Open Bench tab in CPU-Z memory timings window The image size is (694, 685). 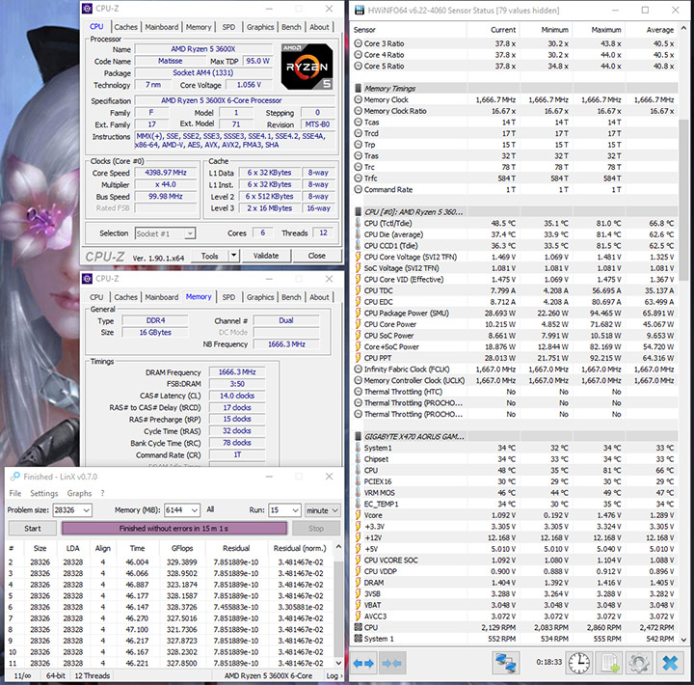(x=291, y=297)
